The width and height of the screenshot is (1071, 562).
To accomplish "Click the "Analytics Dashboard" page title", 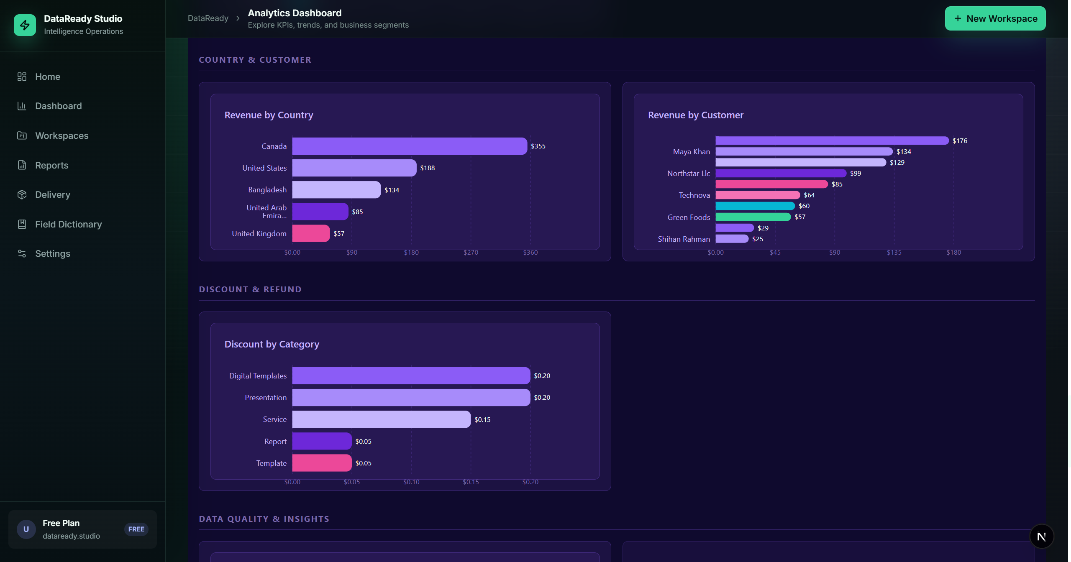I will tap(295, 13).
